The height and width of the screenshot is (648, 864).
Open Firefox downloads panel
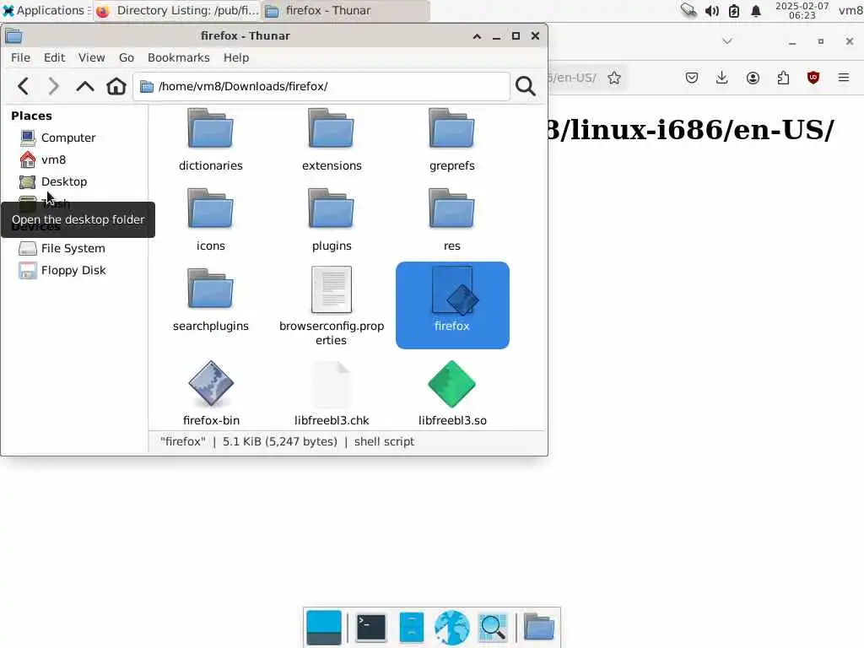[x=722, y=78]
